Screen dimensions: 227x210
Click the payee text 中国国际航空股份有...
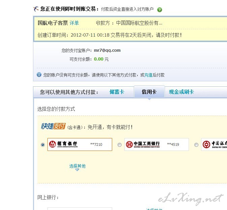coord(139,23)
